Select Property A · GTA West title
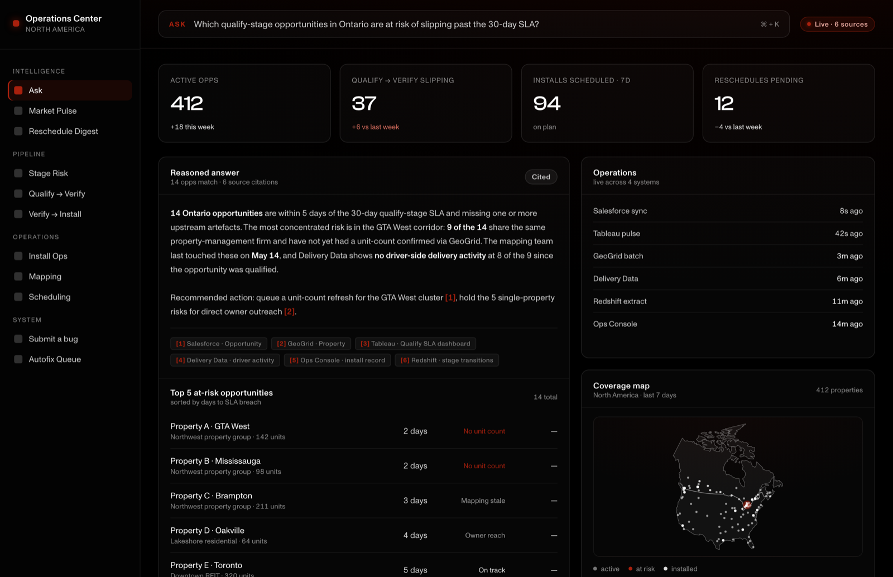Image resolution: width=893 pixels, height=577 pixels. (210, 426)
